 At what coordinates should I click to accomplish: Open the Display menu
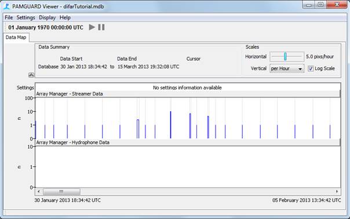point(47,17)
